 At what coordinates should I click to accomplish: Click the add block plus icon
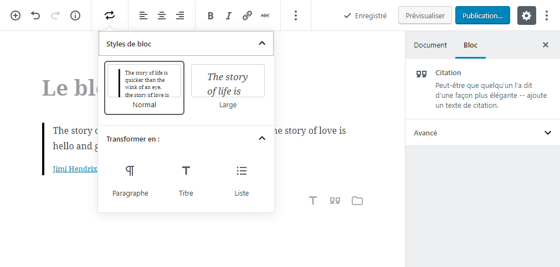[16, 15]
